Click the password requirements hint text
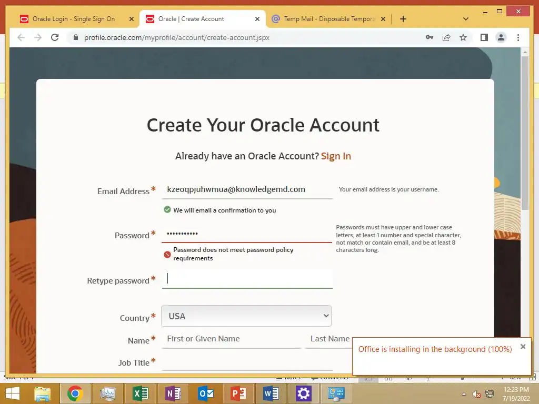Viewport: 539px width, 404px height. pyautogui.click(x=398, y=239)
